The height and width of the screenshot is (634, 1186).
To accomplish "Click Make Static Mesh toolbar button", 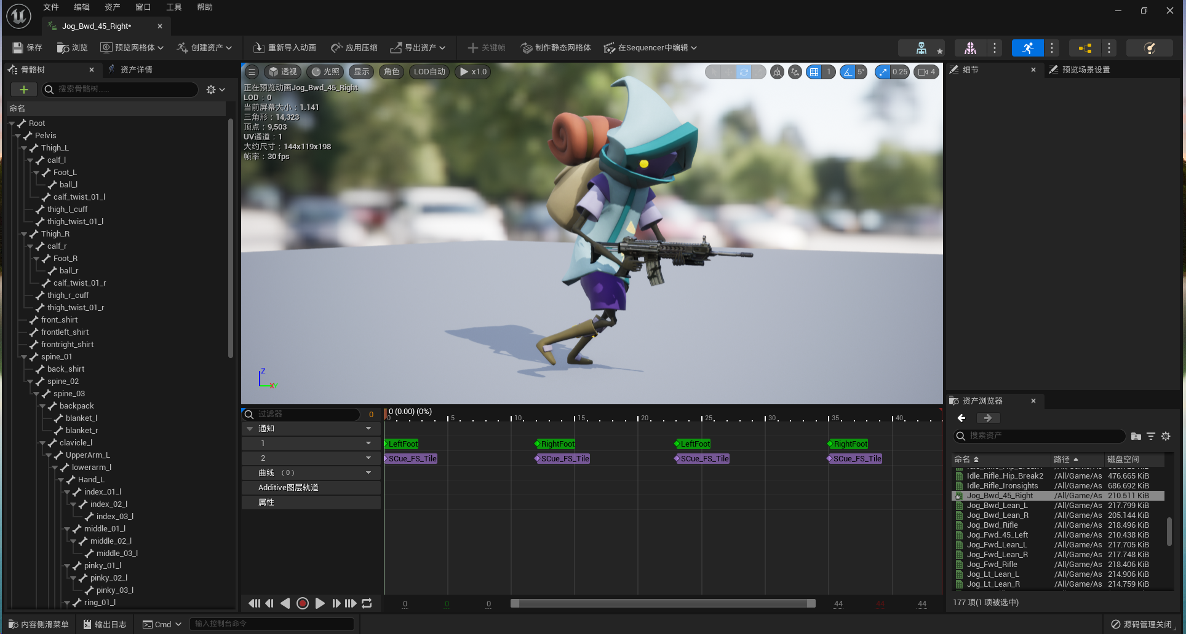I will point(555,47).
